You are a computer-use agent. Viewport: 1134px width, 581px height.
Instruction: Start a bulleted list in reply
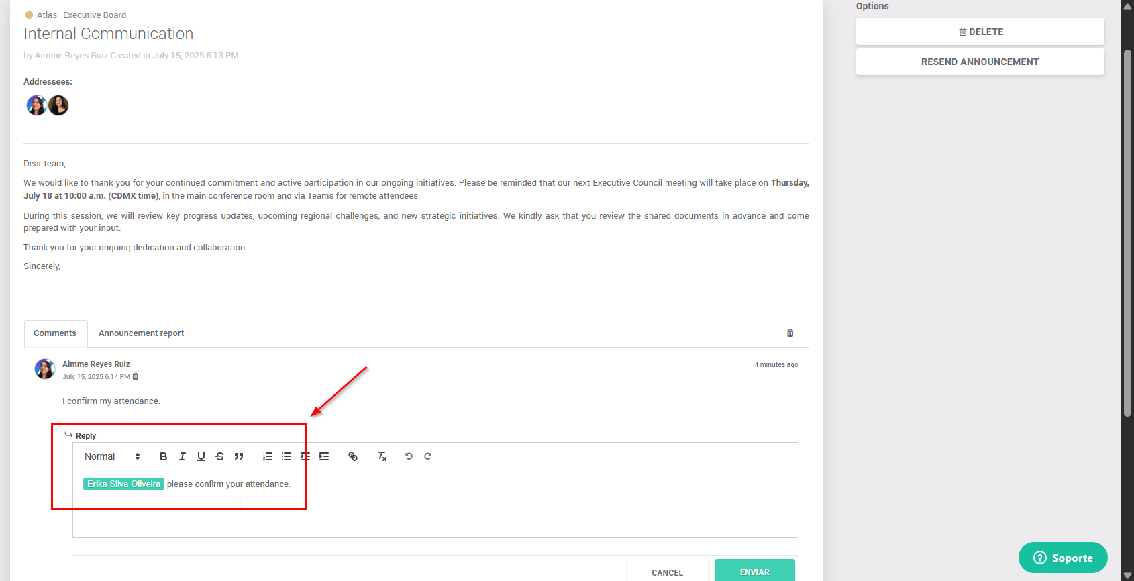[x=287, y=456]
